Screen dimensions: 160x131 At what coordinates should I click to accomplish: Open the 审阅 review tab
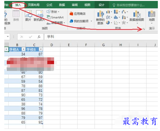75,5
